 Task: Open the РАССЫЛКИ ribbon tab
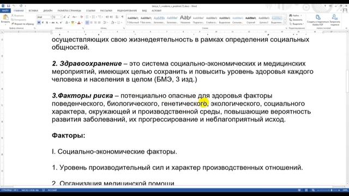coord(106,10)
